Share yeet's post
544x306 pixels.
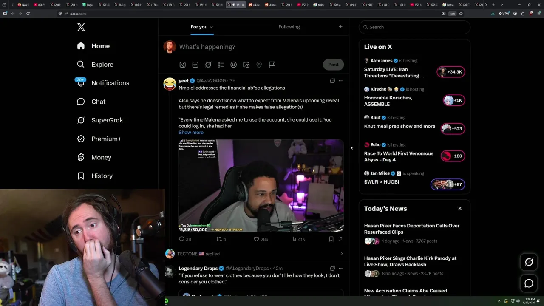[x=341, y=239]
